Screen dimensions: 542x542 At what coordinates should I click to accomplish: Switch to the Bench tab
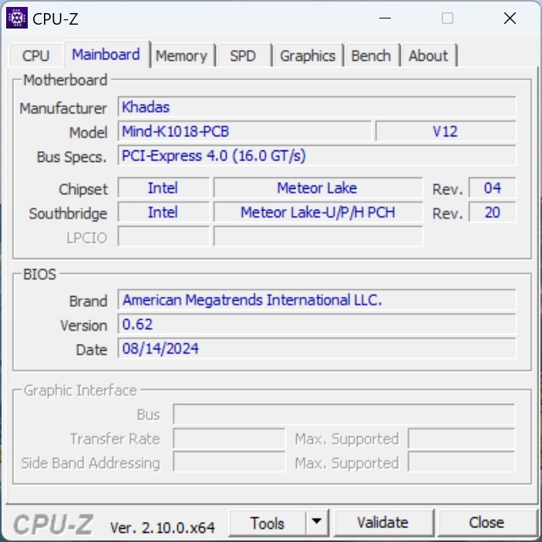[x=371, y=56]
